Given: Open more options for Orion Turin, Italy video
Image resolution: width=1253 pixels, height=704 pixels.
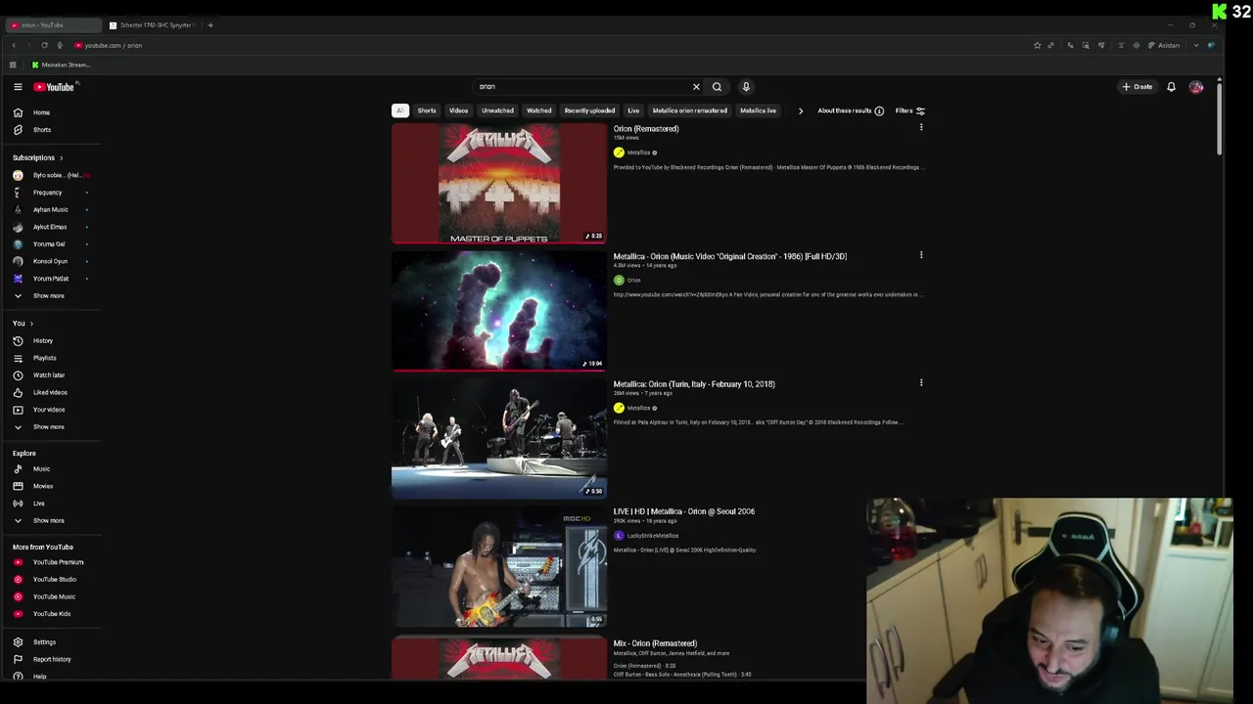Looking at the screenshot, I should pyautogui.click(x=921, y=383).
